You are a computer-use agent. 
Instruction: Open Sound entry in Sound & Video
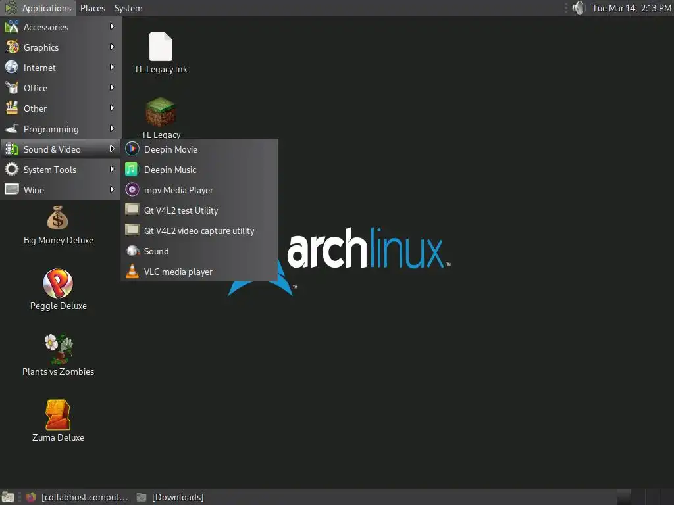coord(199,251)
